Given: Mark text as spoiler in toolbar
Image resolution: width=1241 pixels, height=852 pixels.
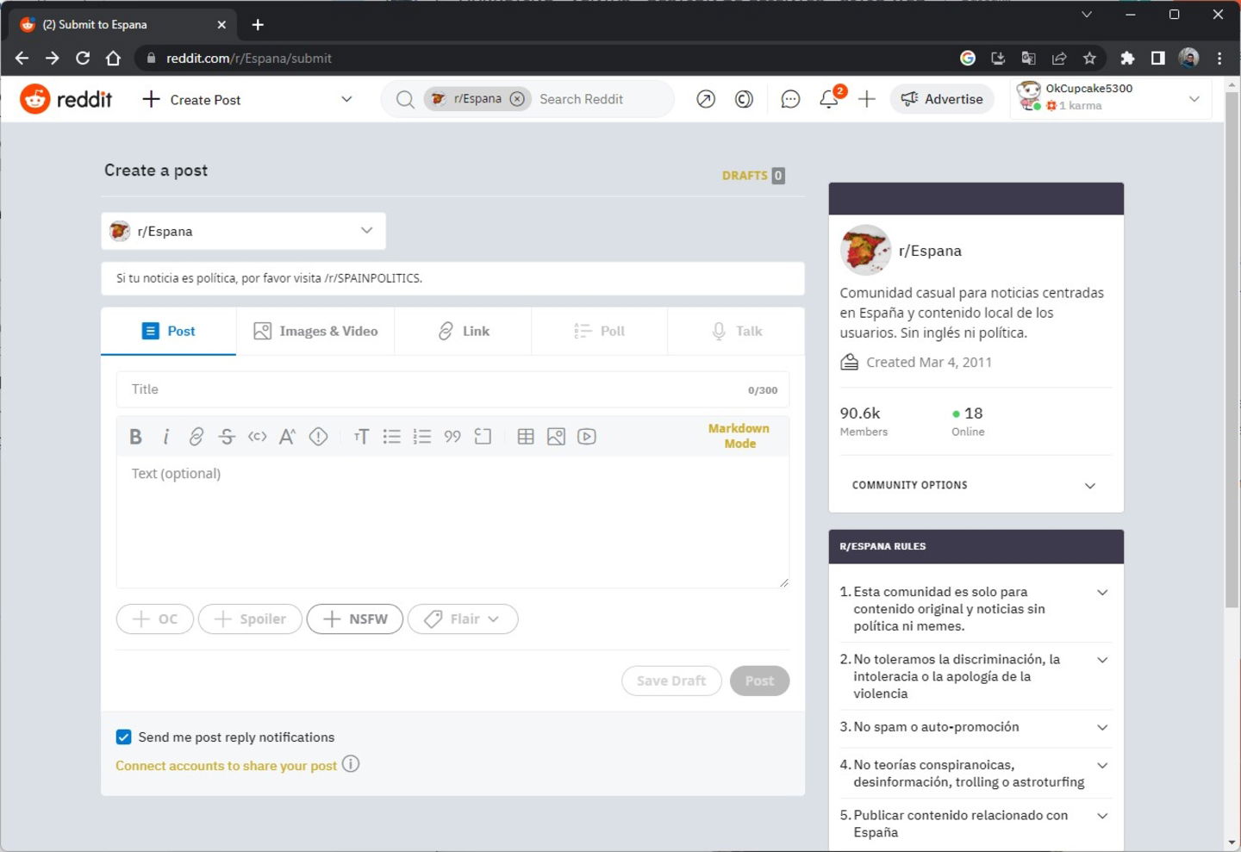Looking at the screenshot, I should 318,437.
